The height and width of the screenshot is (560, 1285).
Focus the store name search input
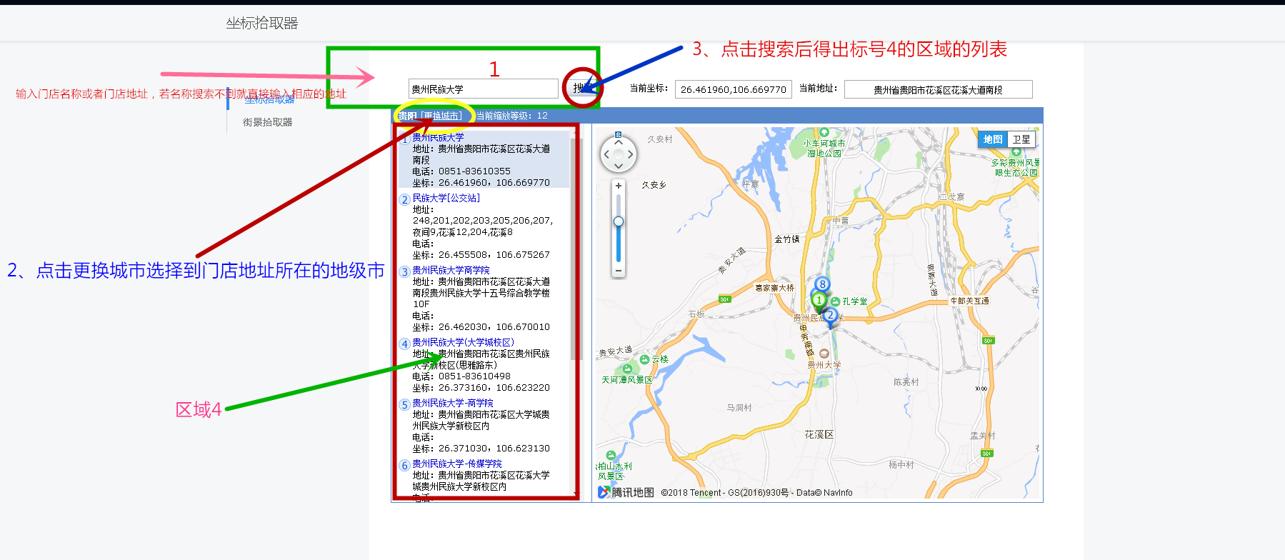pos(483,89)
